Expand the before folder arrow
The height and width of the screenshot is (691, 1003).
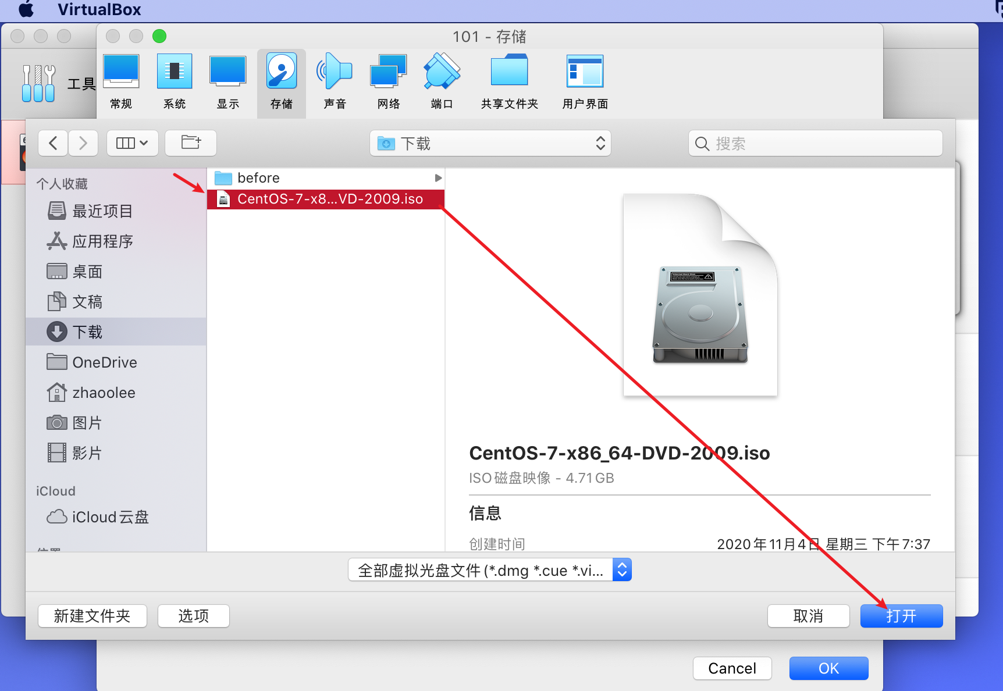pyautogui.click(x=438, y=178)
